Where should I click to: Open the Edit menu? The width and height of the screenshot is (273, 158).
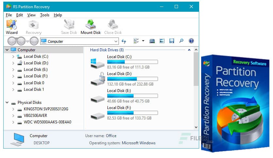[x=20, y=15]
